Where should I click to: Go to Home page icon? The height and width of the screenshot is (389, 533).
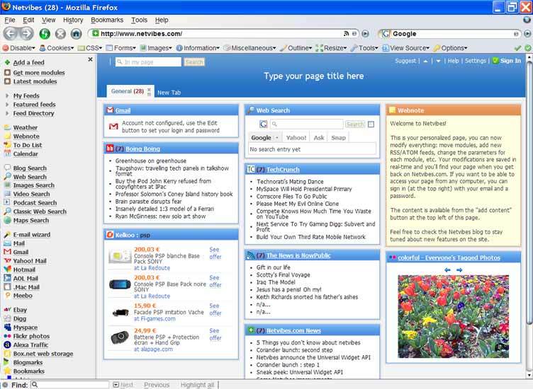click(x=76, y=33)
